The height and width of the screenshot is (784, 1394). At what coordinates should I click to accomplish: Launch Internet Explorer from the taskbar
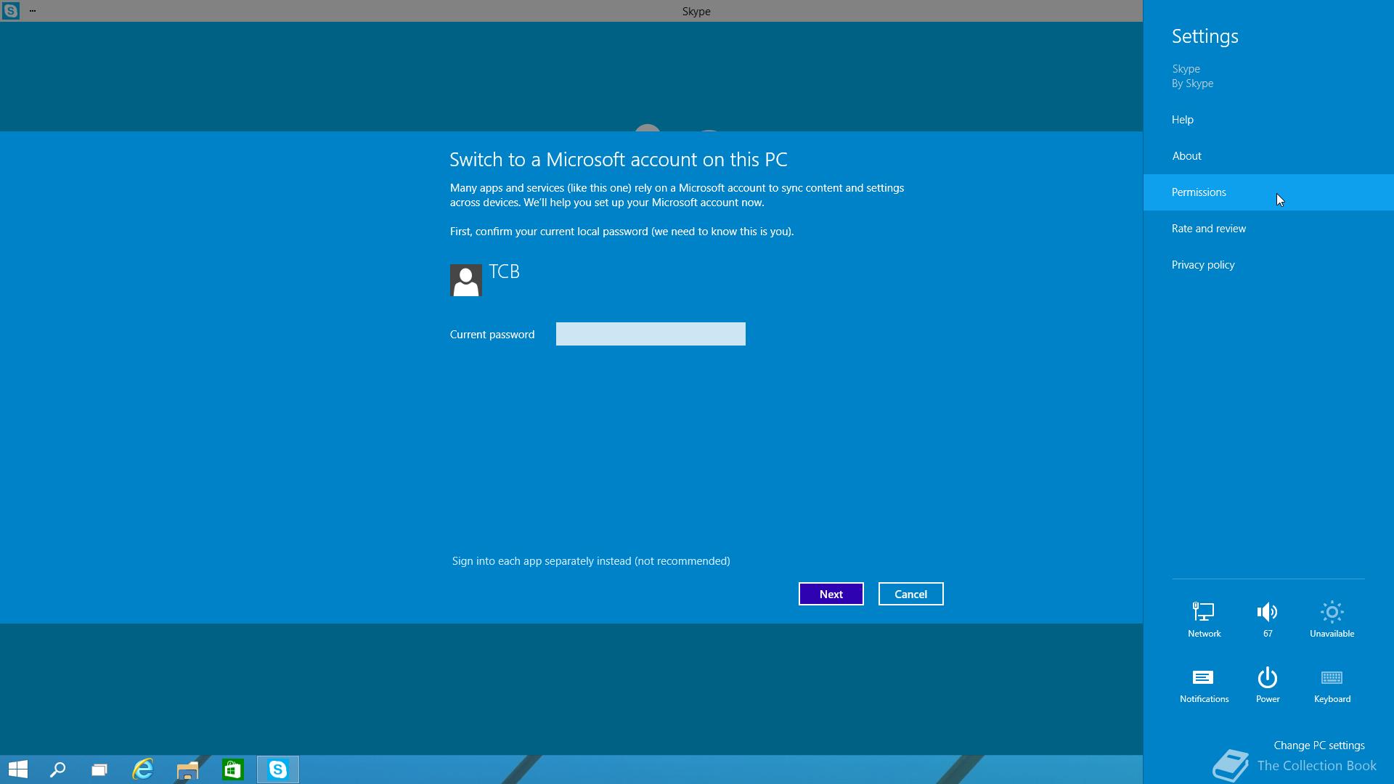(143, 769)
